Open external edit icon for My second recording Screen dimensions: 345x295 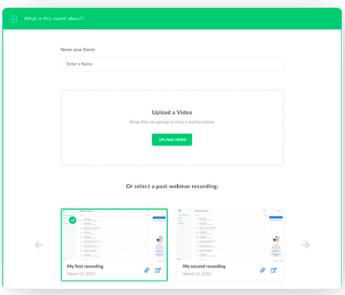point(273,270)
